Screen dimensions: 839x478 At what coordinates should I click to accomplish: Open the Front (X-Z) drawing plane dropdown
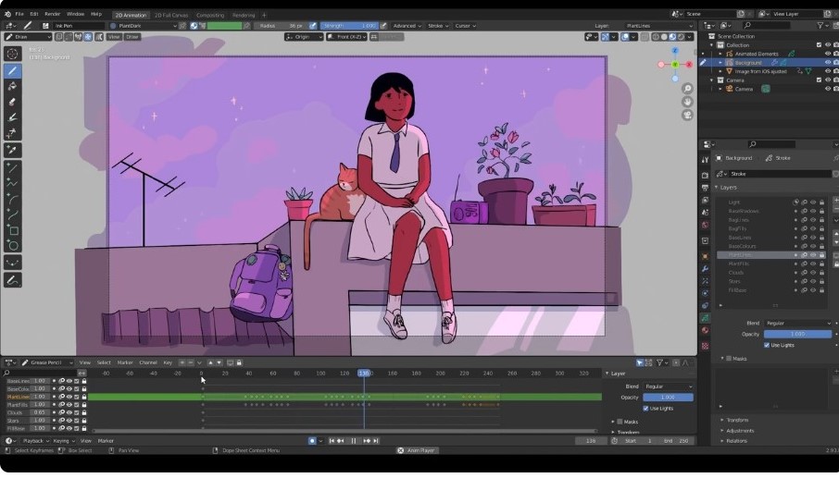coord(346,37)
